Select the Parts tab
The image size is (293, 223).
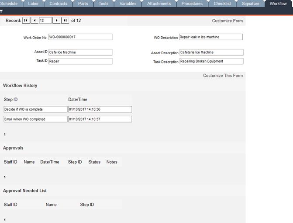coord(83,3)
